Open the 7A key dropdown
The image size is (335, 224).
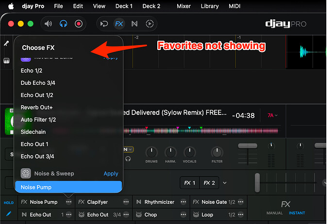click(273, 115)
